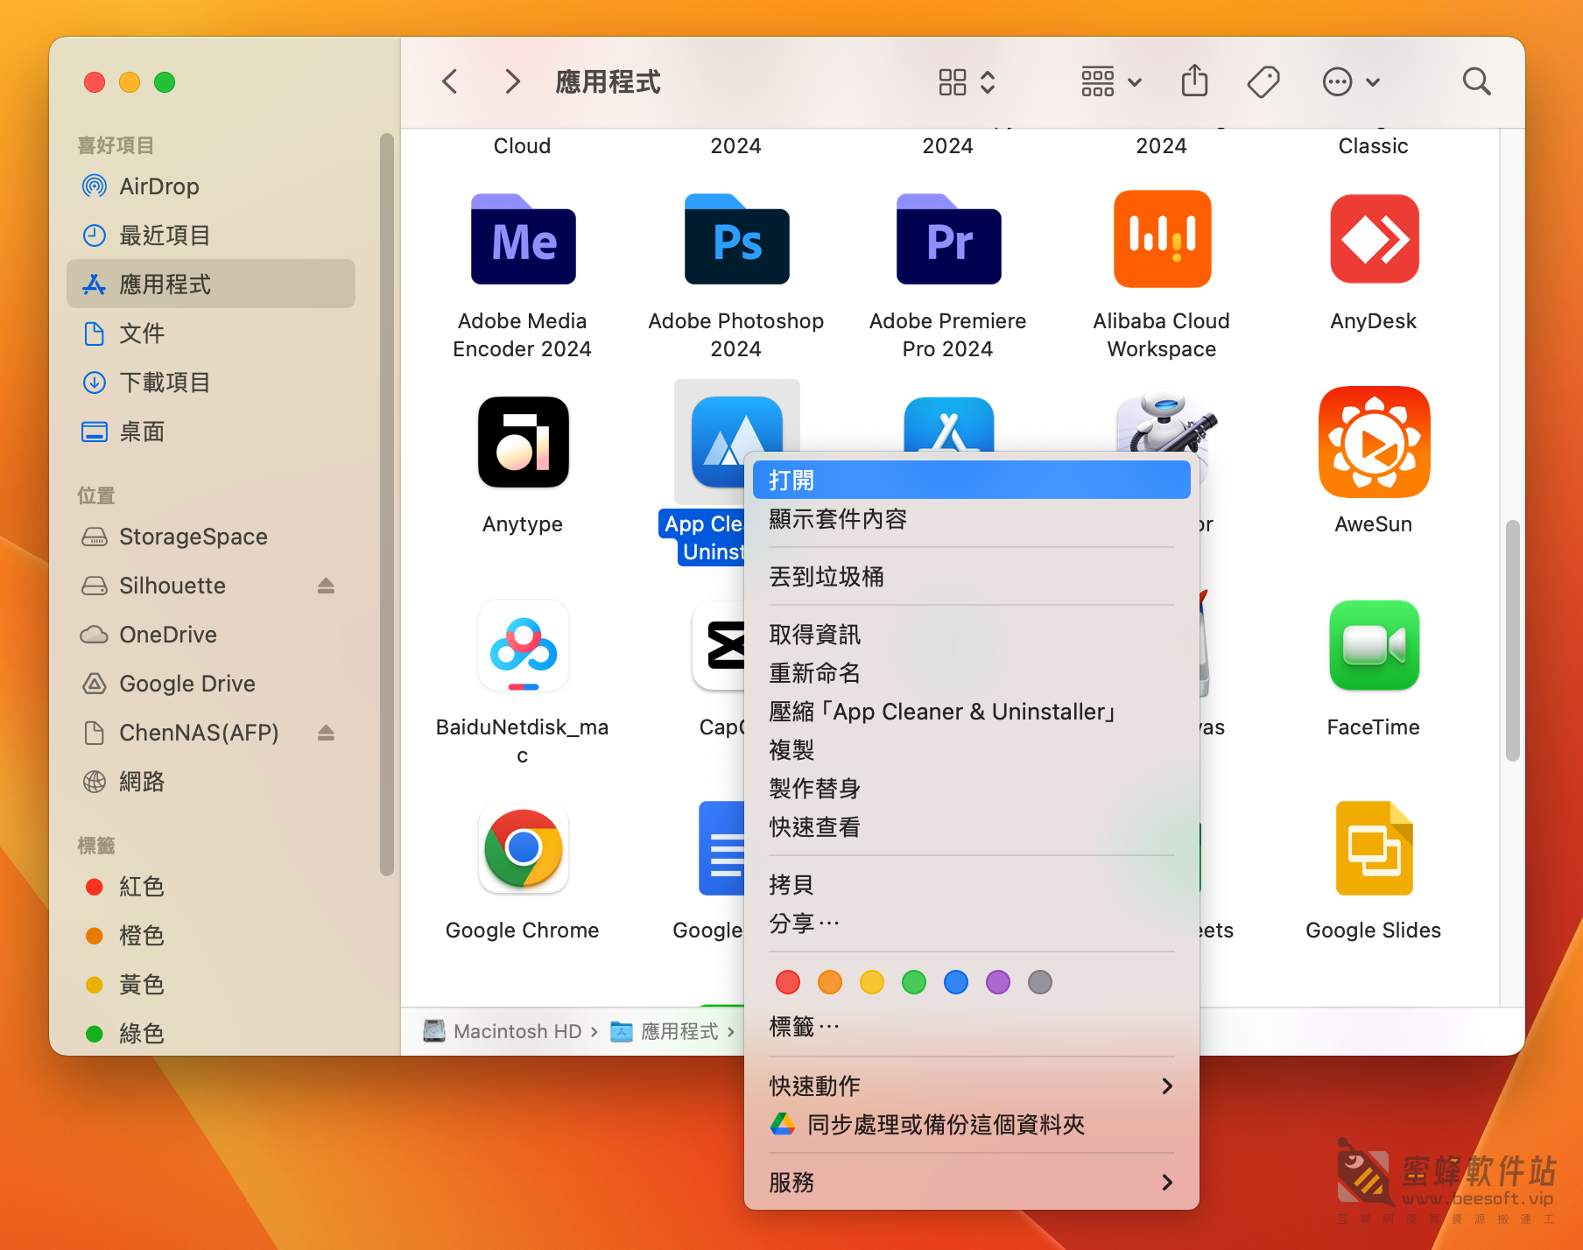Open the icon view switcher dropdown
The width and height of the screenshot is (1583, 1250).
967,82
